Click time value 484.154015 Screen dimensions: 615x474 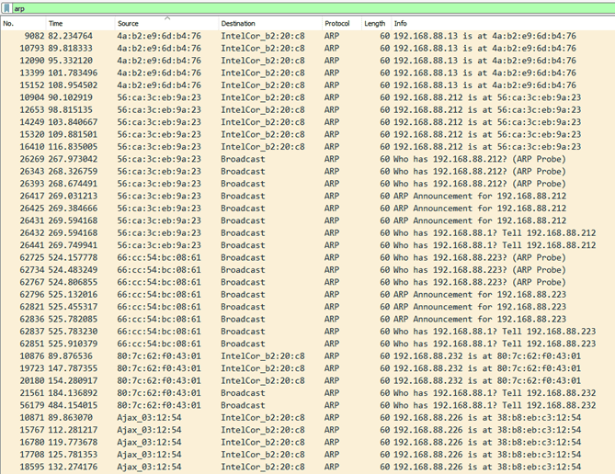[73, 405]
